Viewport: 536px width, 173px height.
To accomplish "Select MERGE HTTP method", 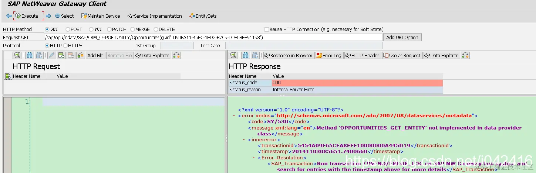I will click(132, 29).
